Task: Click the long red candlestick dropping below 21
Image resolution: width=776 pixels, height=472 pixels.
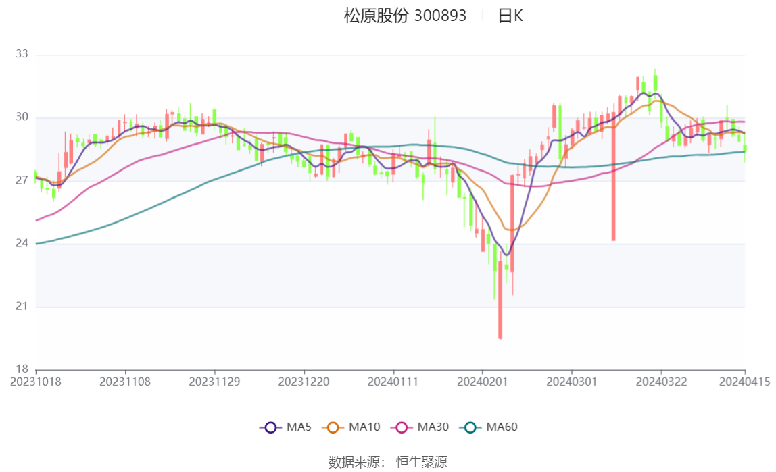Action: point(500,300)
